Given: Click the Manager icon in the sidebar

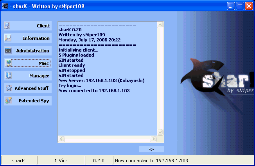Looking at the screenshot, I should tap(8, 76).
